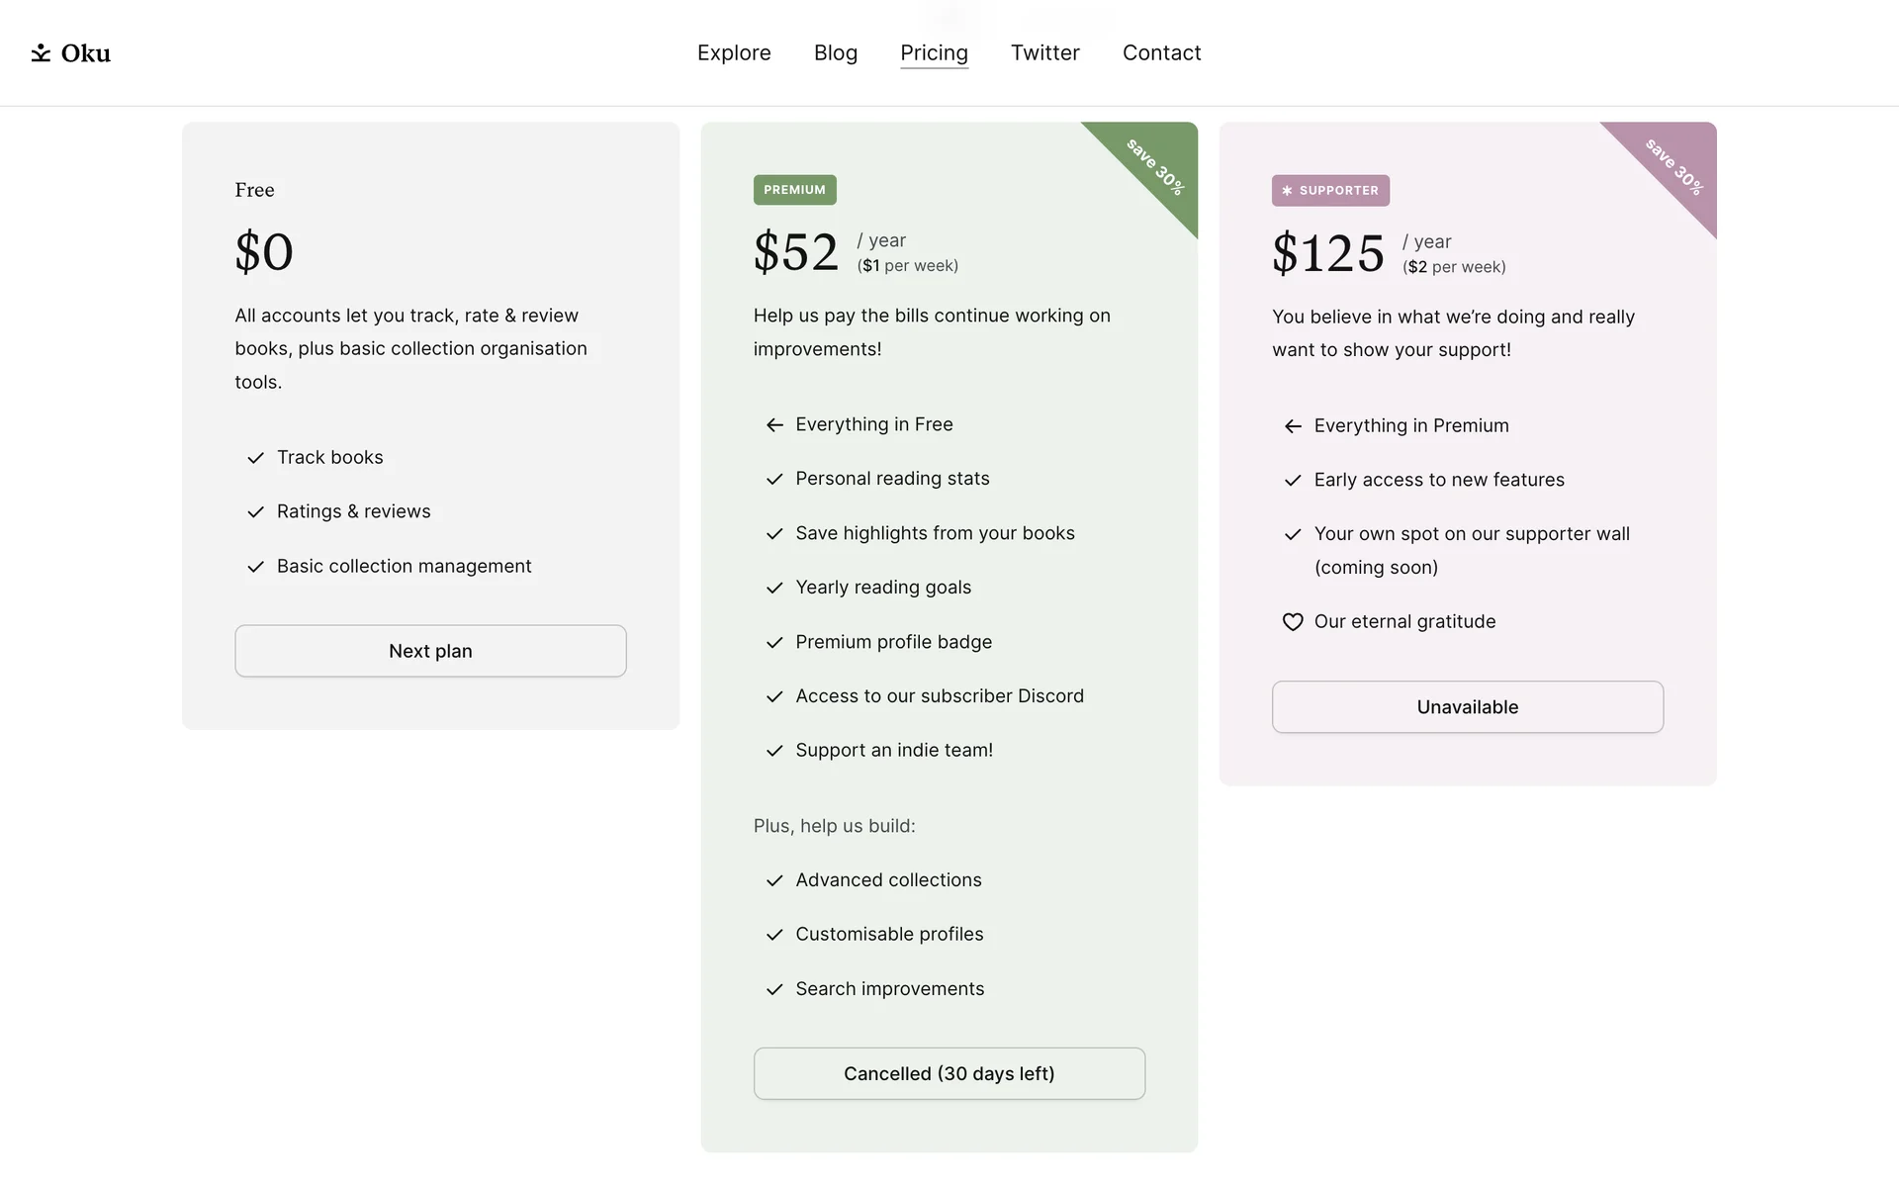This screenshot has width=1899, height=1187.
Task: Open the Explore menu item
Action: pos(734,53)
